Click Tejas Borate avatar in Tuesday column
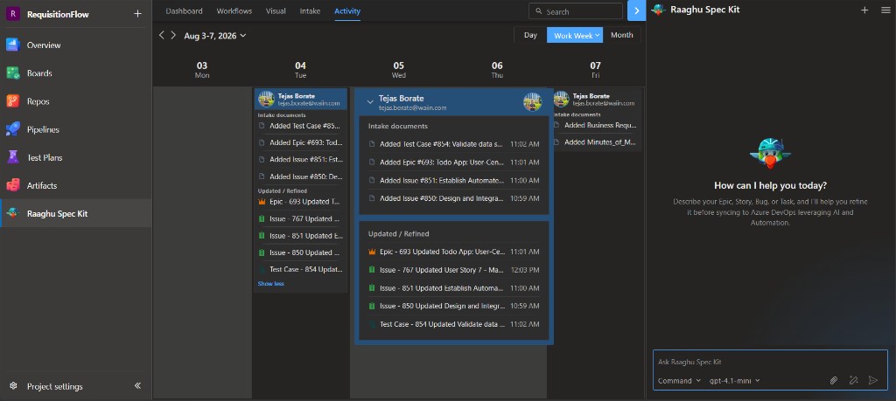The image size is (896, 401). pyautogui.click(x=266, y=100)
